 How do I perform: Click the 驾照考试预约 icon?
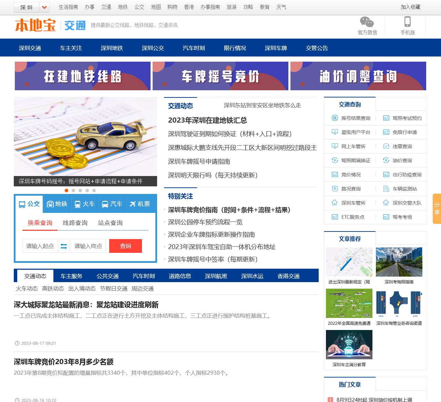click(386, 118)
